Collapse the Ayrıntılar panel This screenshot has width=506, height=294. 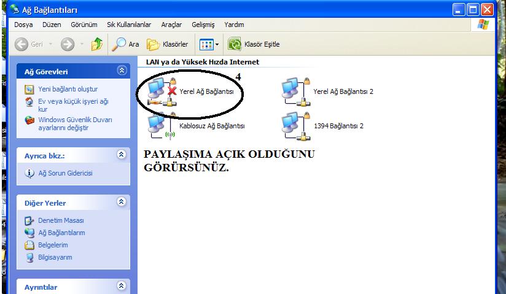pos(122,285)
